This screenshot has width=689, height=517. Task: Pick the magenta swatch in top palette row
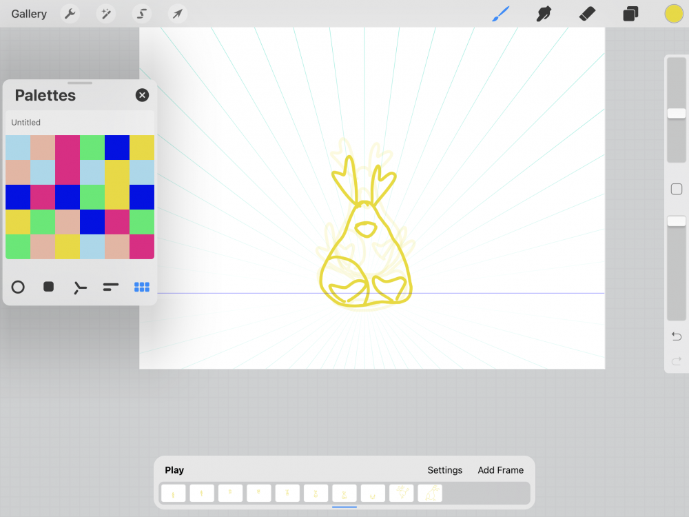(x=68, y=148)
